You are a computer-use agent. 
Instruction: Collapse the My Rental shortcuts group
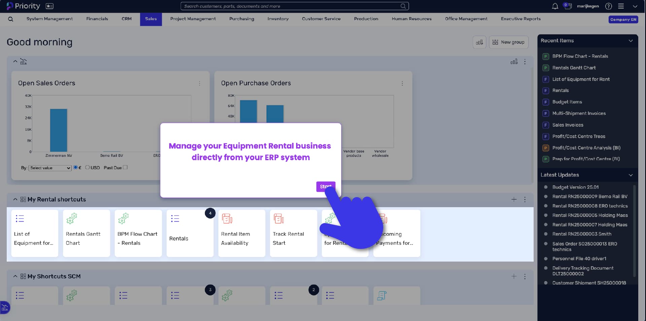coord(15,199)
